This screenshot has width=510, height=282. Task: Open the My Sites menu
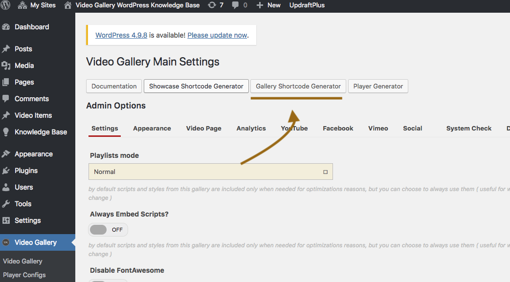click(43, 5)
